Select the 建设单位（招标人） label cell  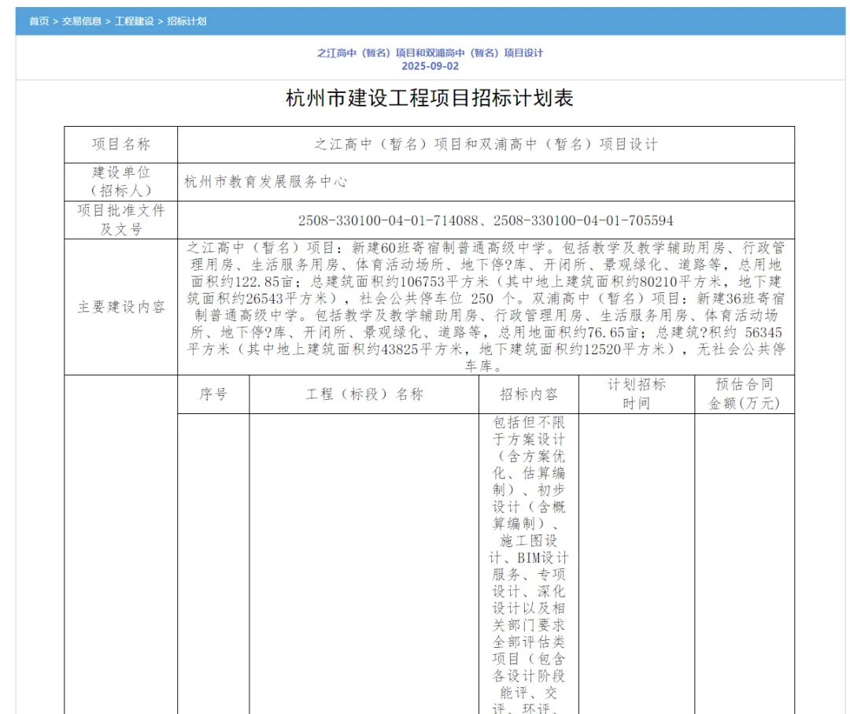[121, 182]
